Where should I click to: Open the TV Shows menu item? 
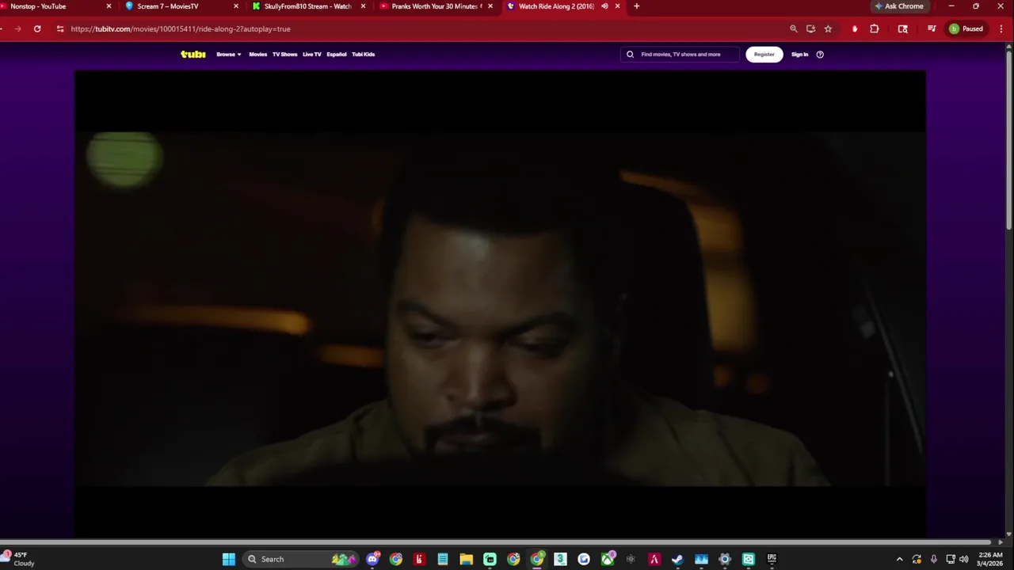[284, 55]
